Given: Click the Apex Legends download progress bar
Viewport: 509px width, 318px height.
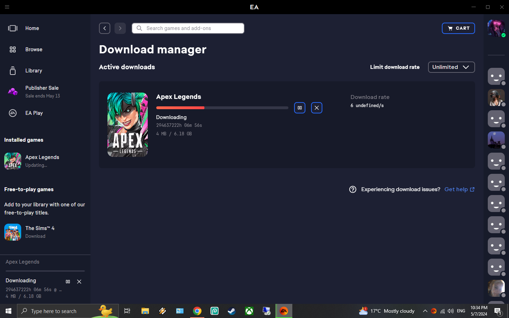Looking at the screenshot, I should click(222, 108).
